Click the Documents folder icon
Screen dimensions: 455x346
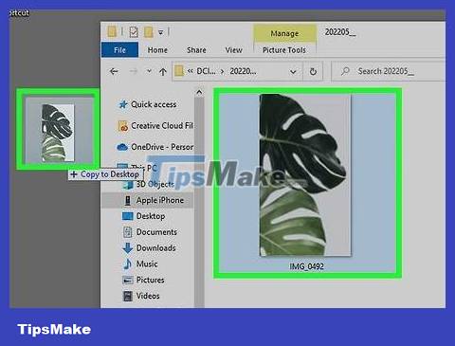tap(127, 232)
